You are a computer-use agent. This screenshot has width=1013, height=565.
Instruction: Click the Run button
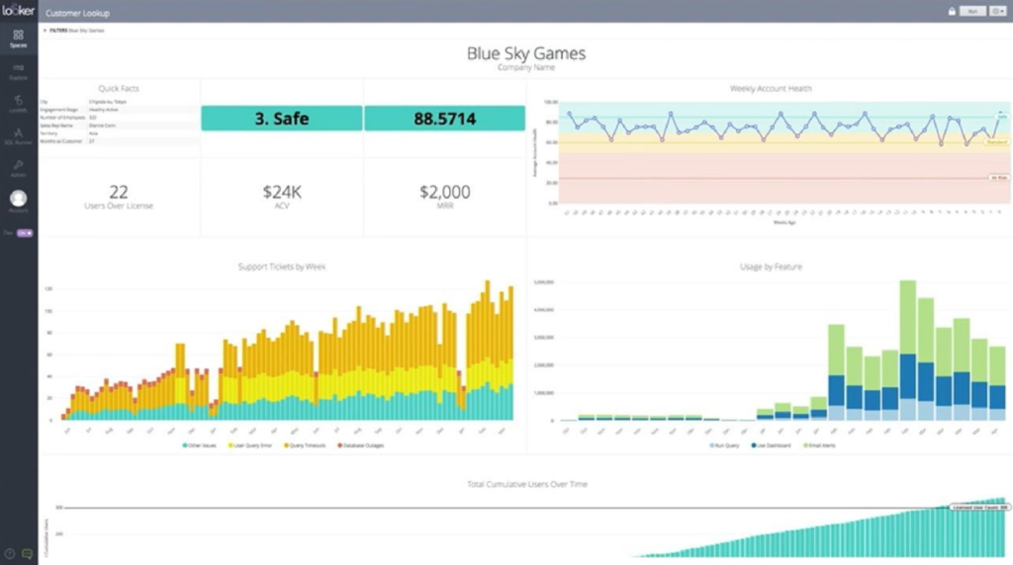click(972, 11)
